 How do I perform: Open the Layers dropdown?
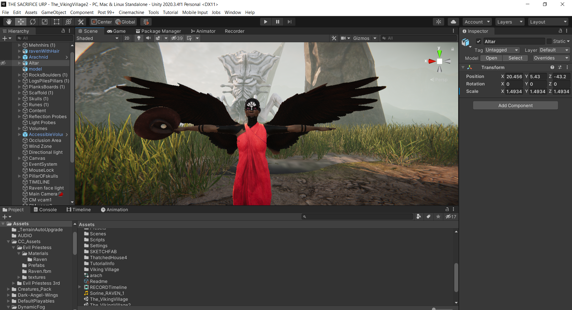pyautogui.click(x=510, y=22)
